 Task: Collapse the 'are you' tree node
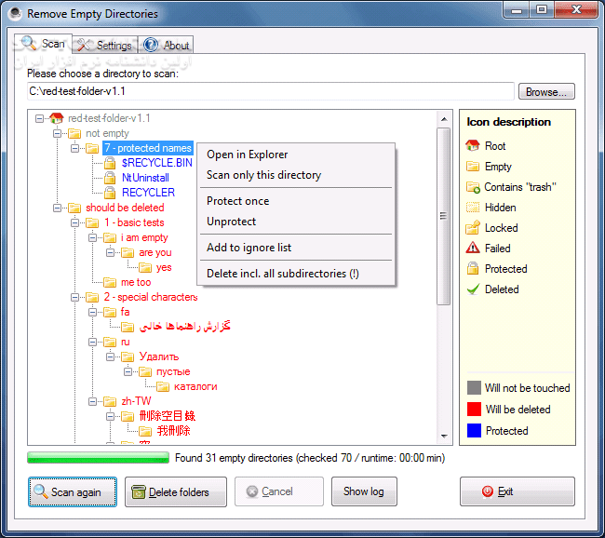point(111,253)
